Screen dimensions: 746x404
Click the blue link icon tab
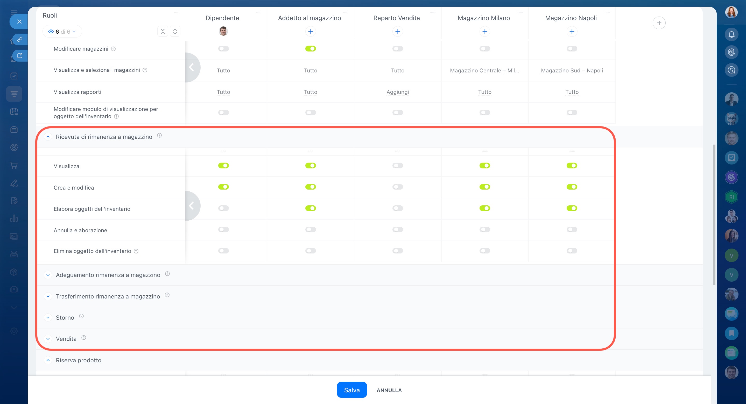(x=20, y=39)
